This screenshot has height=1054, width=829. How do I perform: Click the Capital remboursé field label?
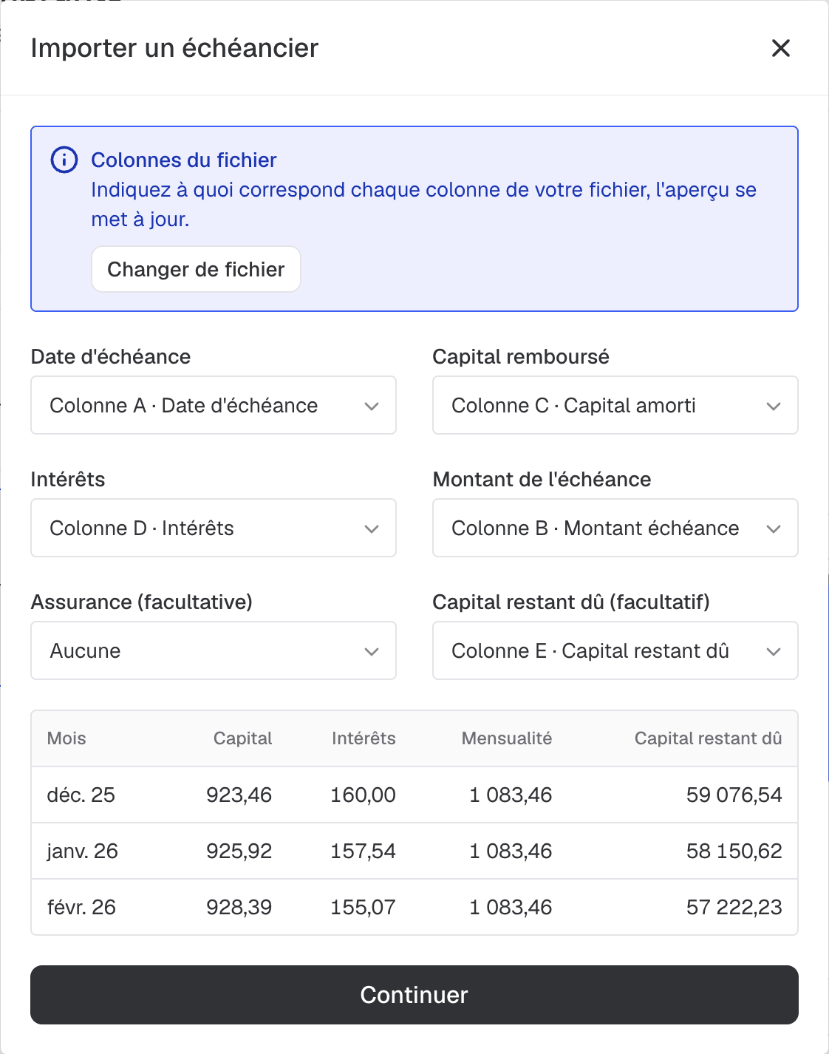[x=521, y=356]
